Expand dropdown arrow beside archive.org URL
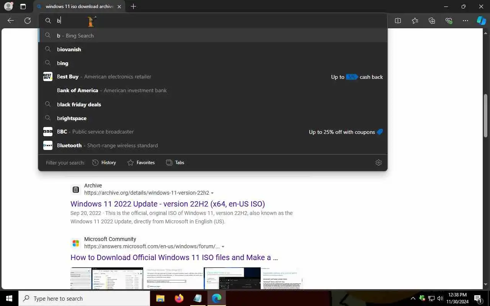Screen dimensions: 490x306 pos(212,193)
